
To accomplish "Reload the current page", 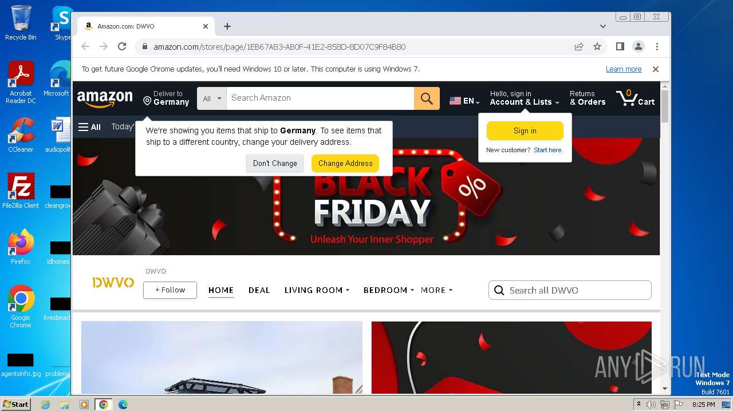I will [122, 47].
